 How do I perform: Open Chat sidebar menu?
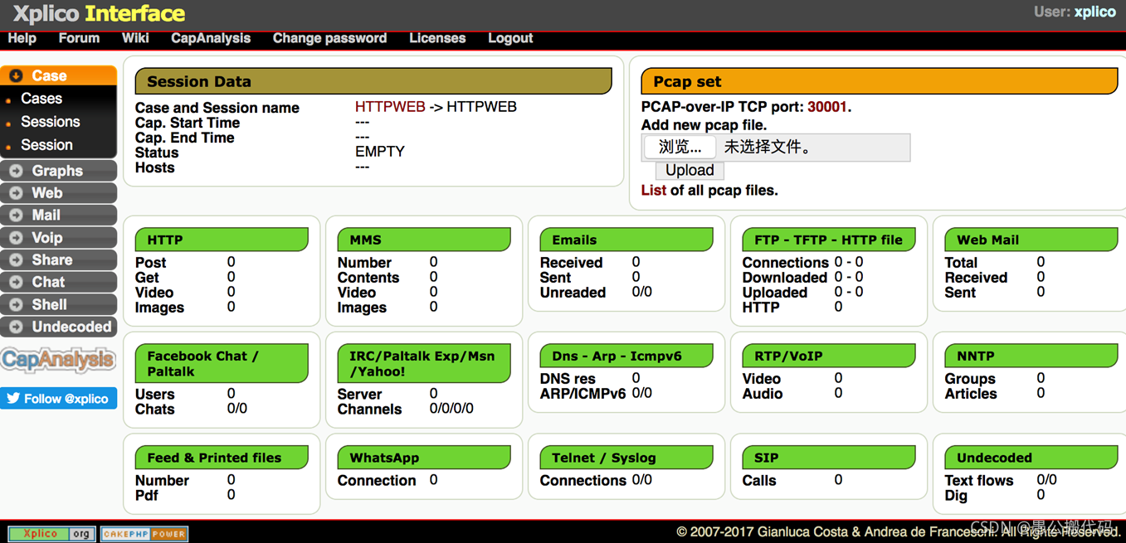click(58, 283)
